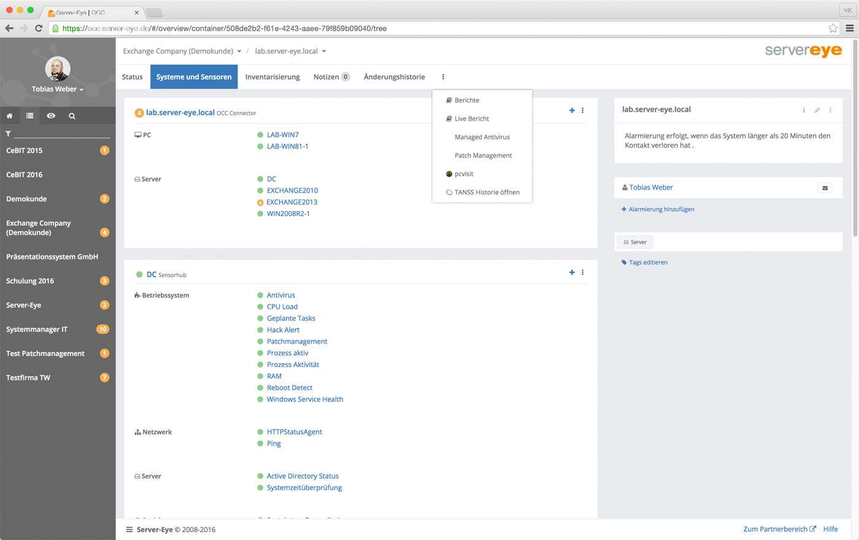Open the sidebar search magnifier icon

pos(72,116)
